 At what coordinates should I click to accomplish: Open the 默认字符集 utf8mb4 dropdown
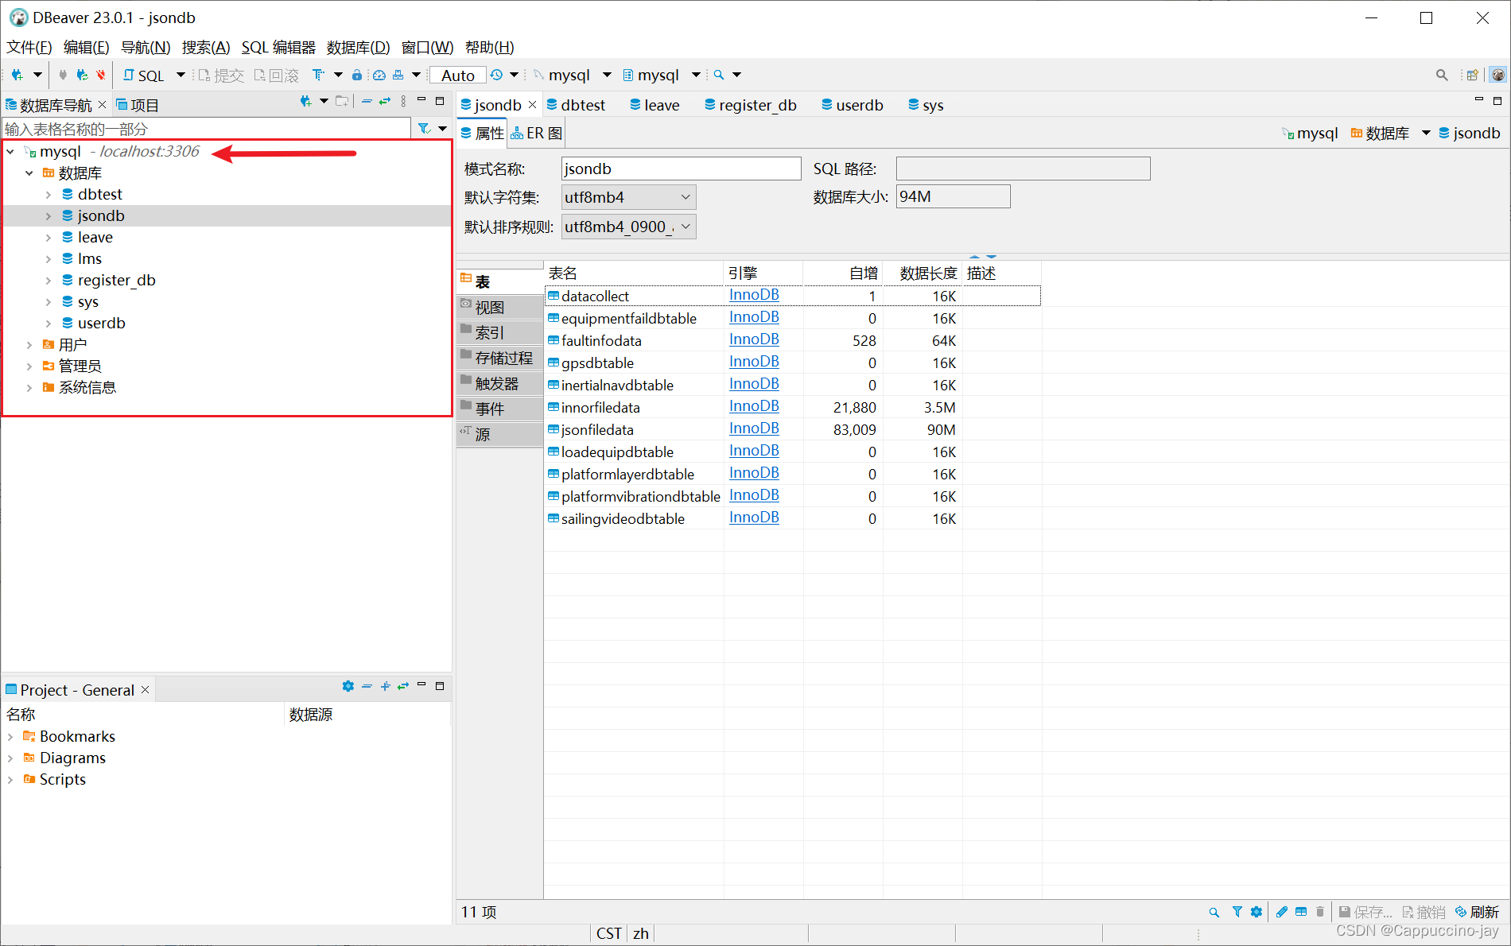(x=628, y=197)
